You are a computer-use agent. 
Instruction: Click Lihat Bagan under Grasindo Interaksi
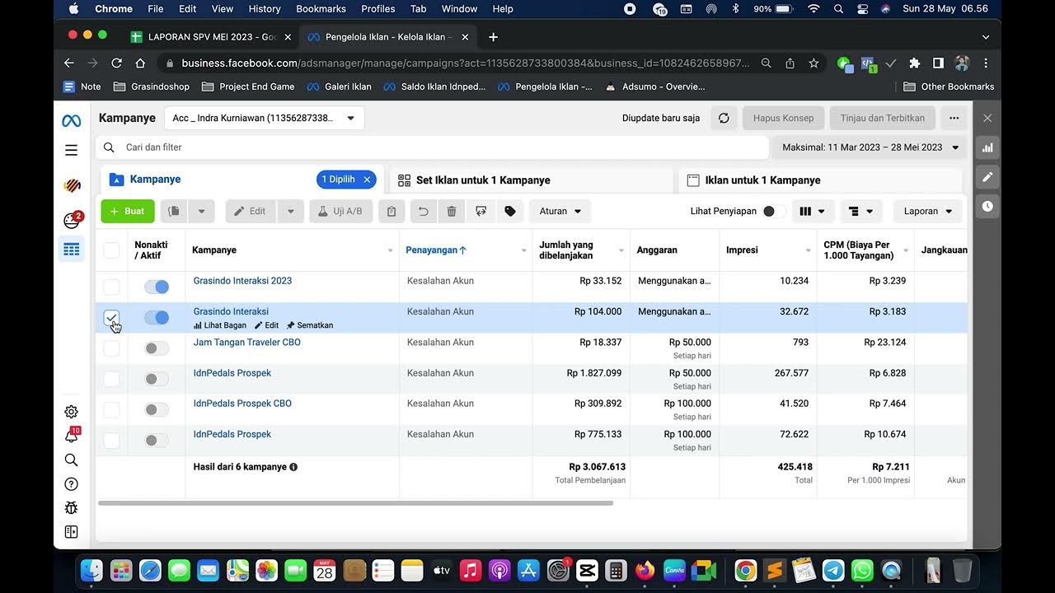coord(220,325)
